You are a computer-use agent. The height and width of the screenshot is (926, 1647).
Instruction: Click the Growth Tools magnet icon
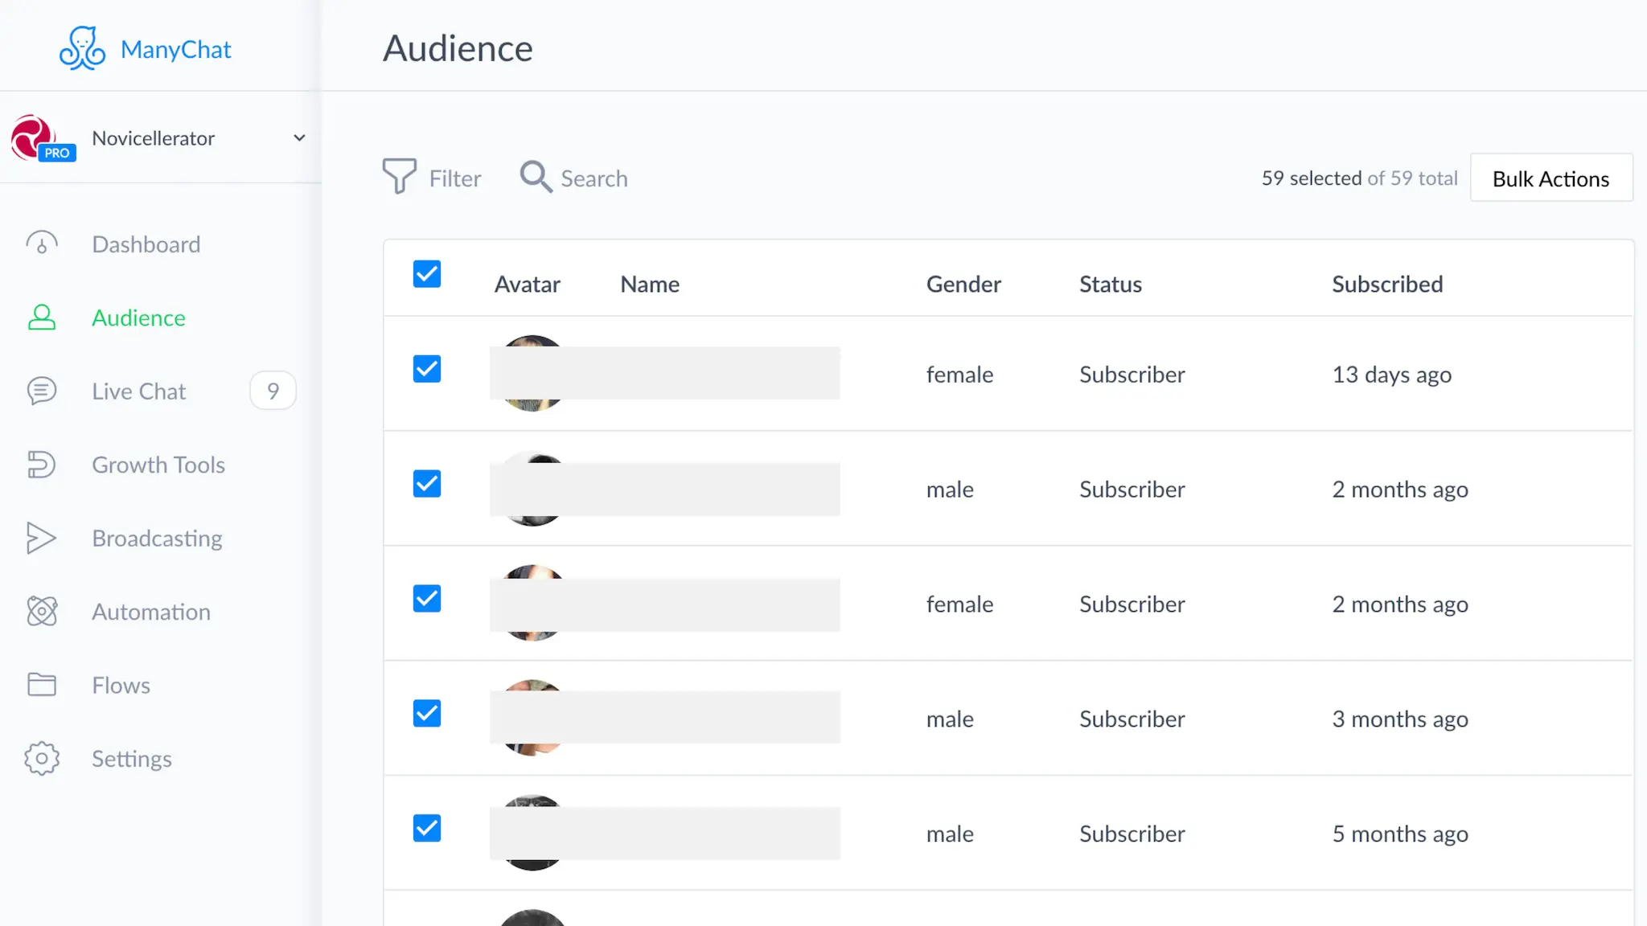[x=42, y=465]
